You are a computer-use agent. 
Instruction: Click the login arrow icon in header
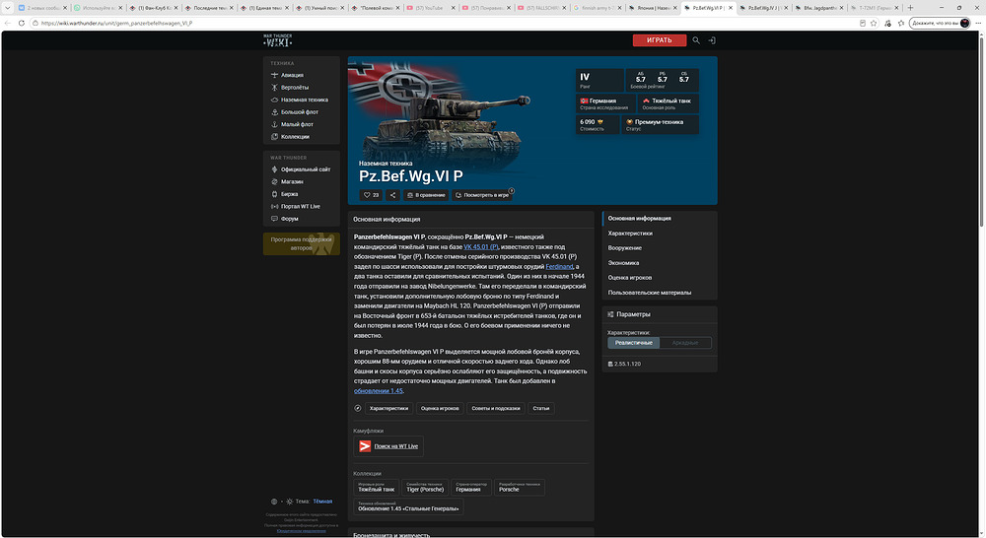pyautogui.click(x=712, y=40)
